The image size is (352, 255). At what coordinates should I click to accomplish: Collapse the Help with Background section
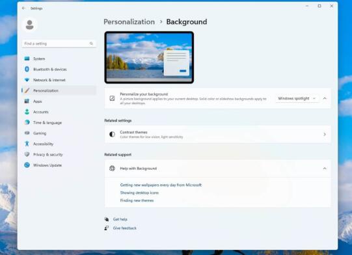325,168
